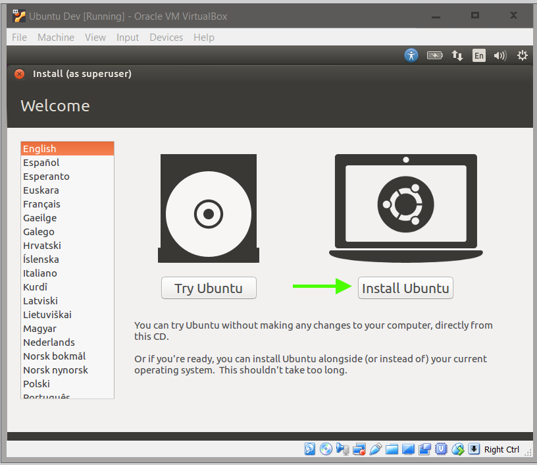
Task: Select Kurdî in the language list
Action: [x=68, y=287]
